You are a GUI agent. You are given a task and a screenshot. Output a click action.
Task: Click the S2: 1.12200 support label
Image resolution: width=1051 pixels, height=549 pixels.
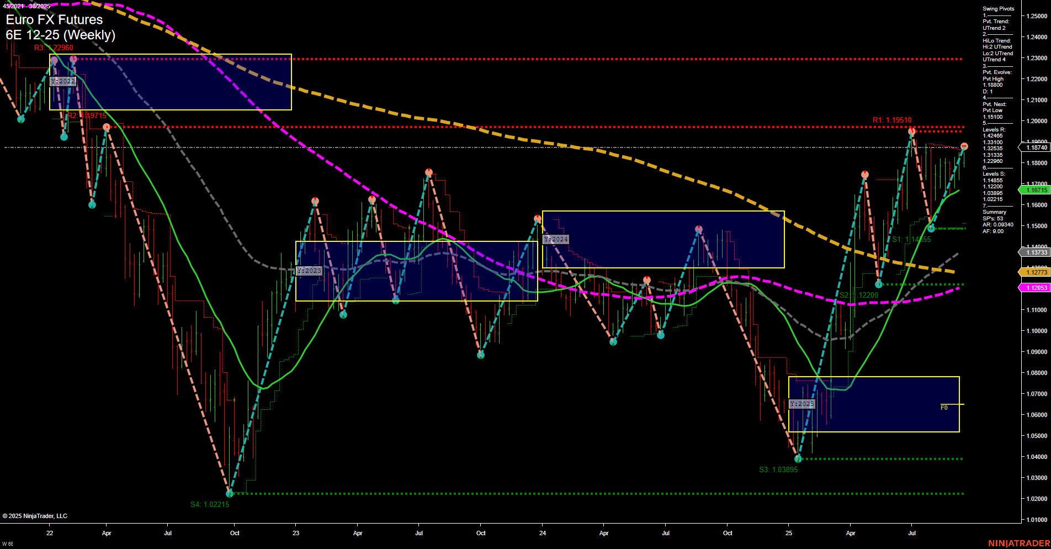858,295
